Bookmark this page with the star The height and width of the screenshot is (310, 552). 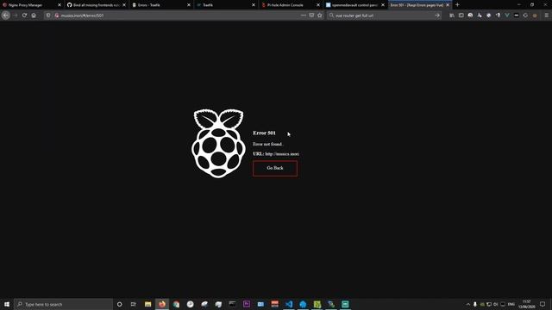pos(320,15)
